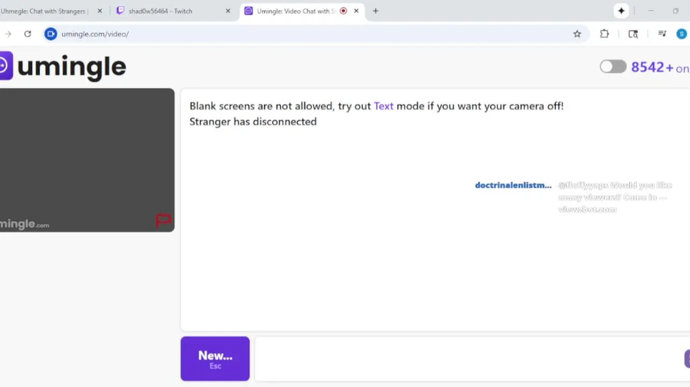Image resolution: width=690 pixels, height=387 pixels.
Task: Go forward in browser history
Action: [8, 34]
